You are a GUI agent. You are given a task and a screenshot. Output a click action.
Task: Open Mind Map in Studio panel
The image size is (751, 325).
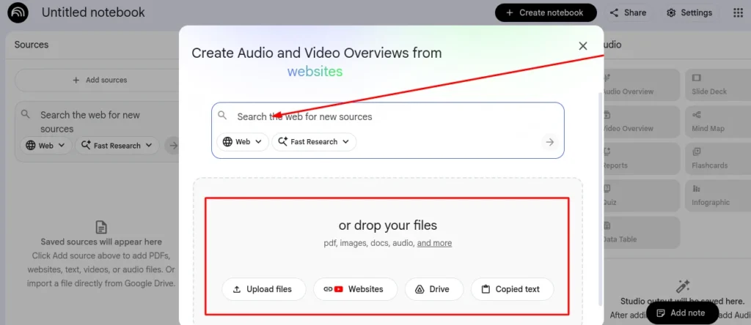point(718,122)
